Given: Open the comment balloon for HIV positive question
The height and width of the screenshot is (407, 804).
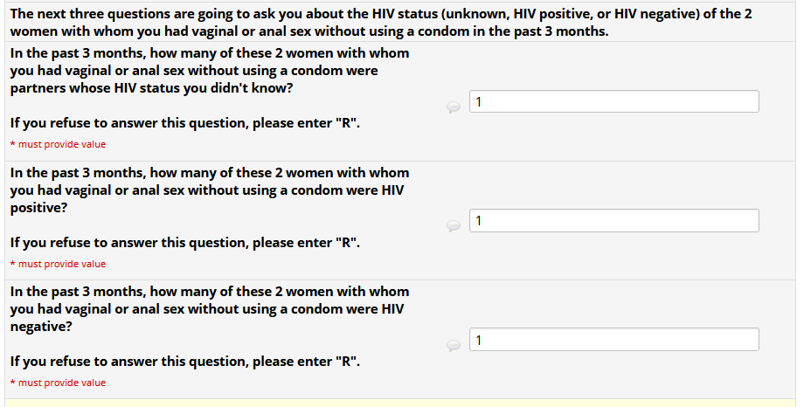Looking at the screenshot, I should [x=454, y=225].
